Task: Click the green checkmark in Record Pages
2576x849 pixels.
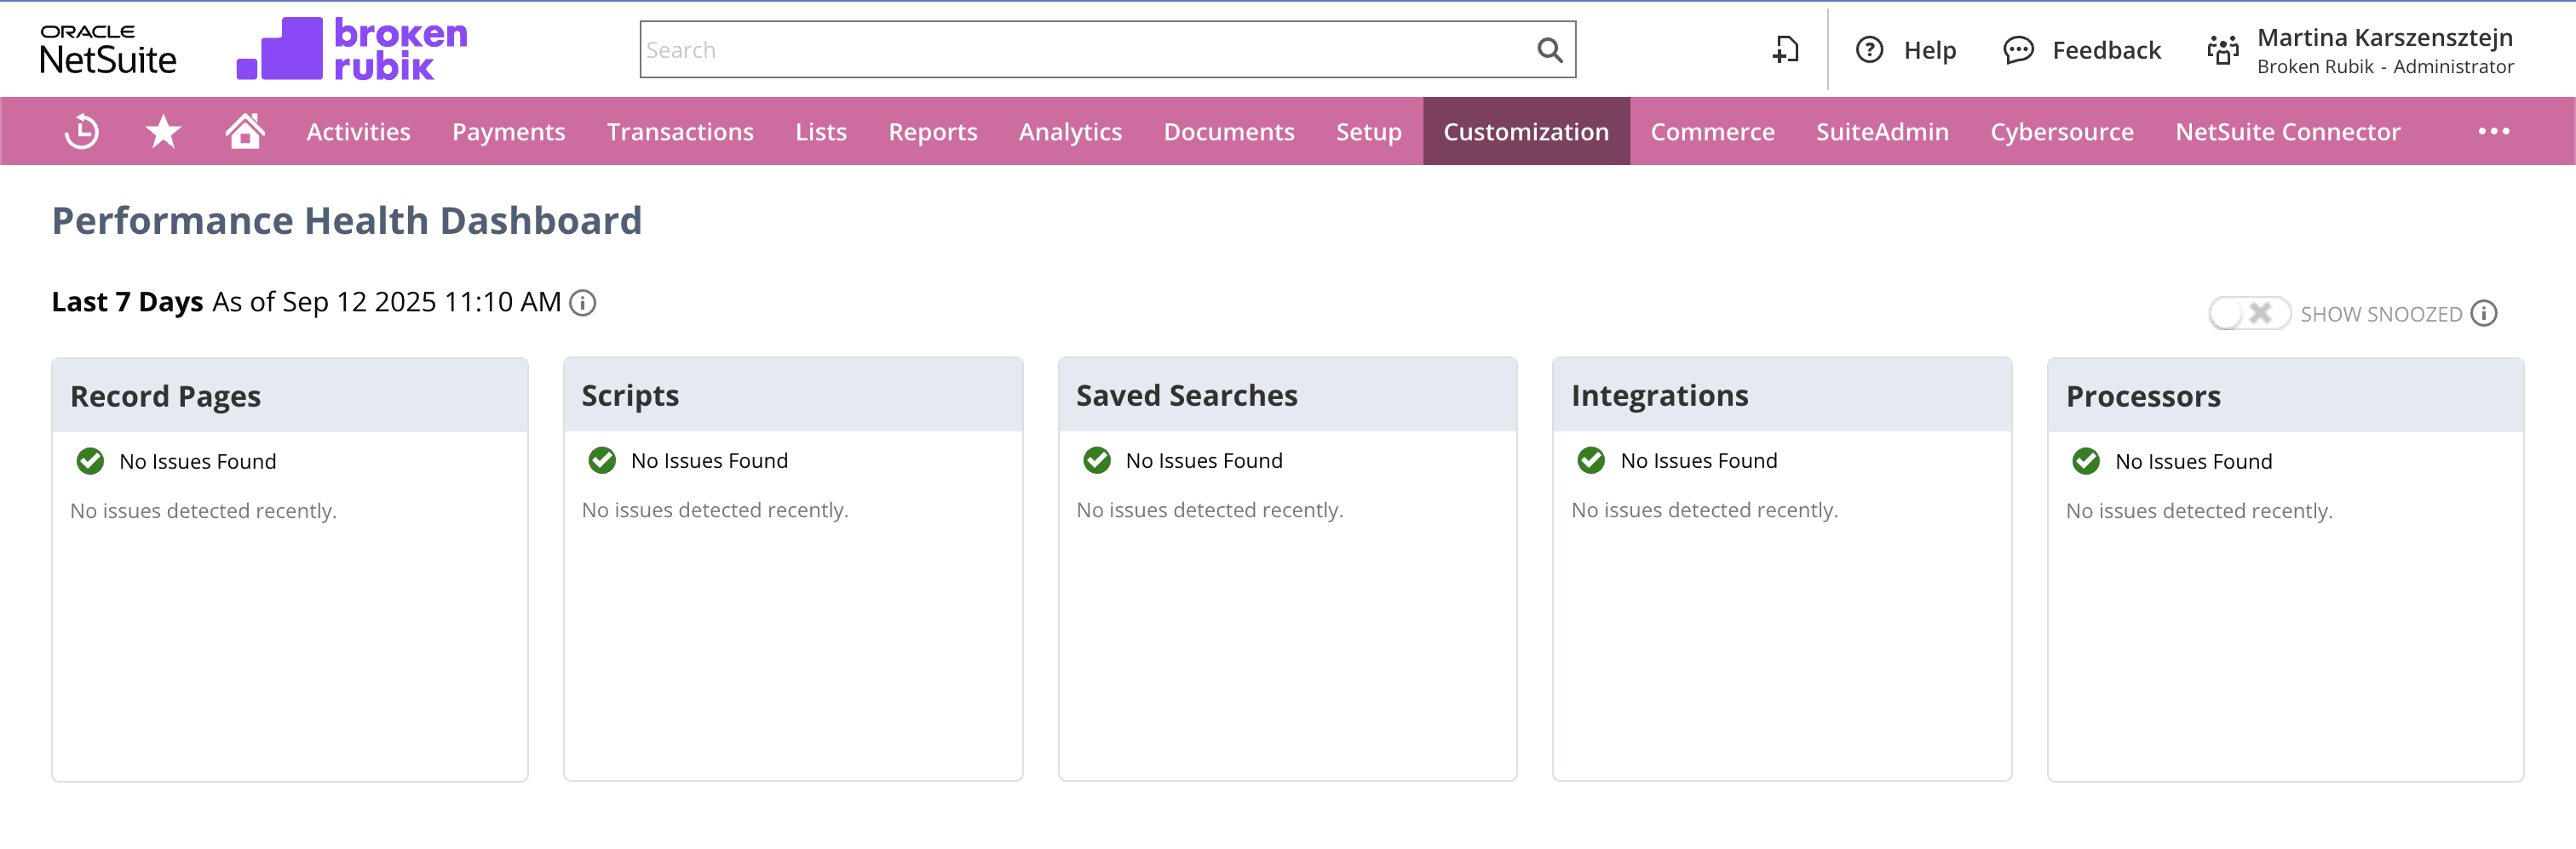Action: pyautogui.click(x=91, y=460)
